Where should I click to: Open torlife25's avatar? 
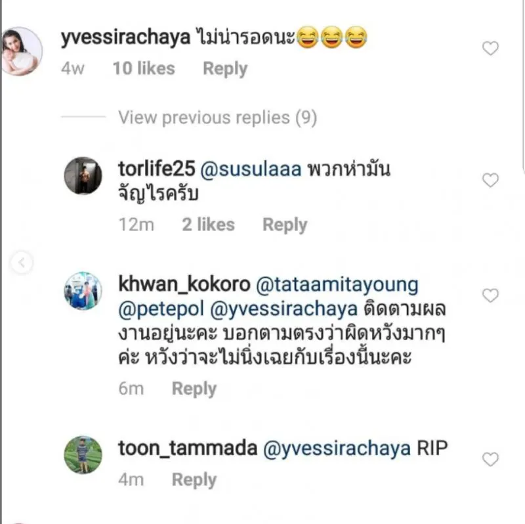click(x=83, y=176)
